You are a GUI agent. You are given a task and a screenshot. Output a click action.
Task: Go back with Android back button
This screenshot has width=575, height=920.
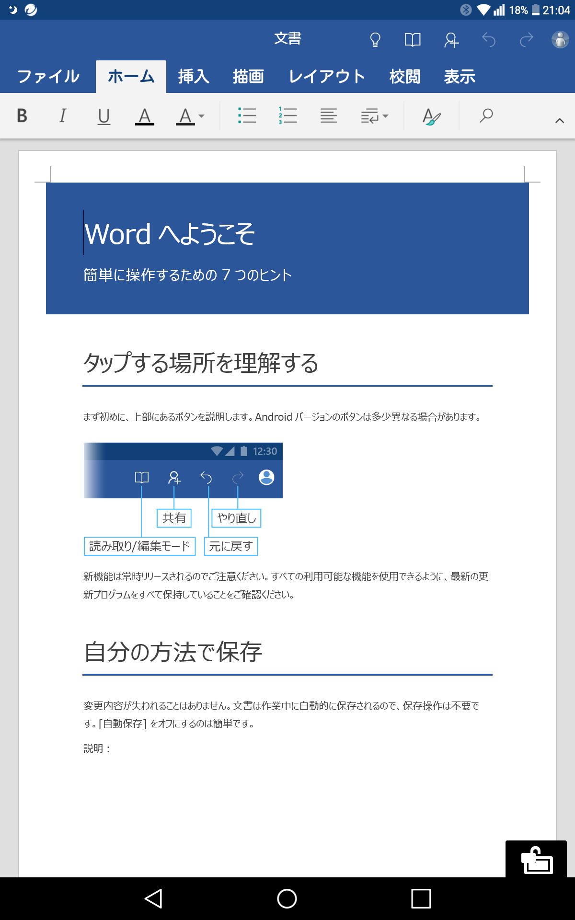[x=153, y=898]
